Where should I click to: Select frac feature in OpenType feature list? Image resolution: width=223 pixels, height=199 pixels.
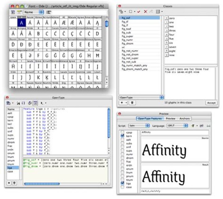coord(13,146)
